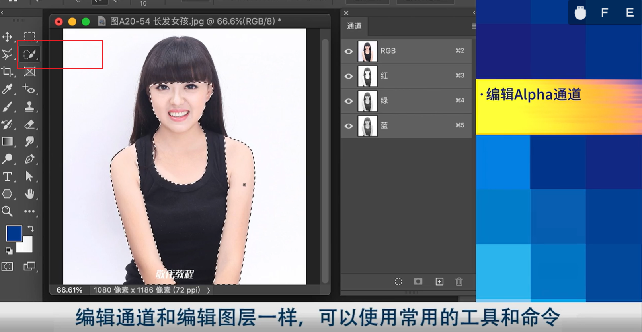The width and height of the screenshot is (642, 332).
Task: Toggle visibility of the 绿 channel
Action: [x=349, y=101]
